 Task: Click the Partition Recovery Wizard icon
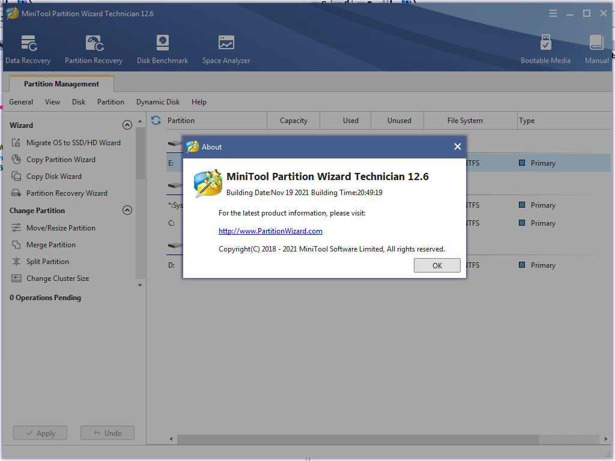click(x=16, y=193)
